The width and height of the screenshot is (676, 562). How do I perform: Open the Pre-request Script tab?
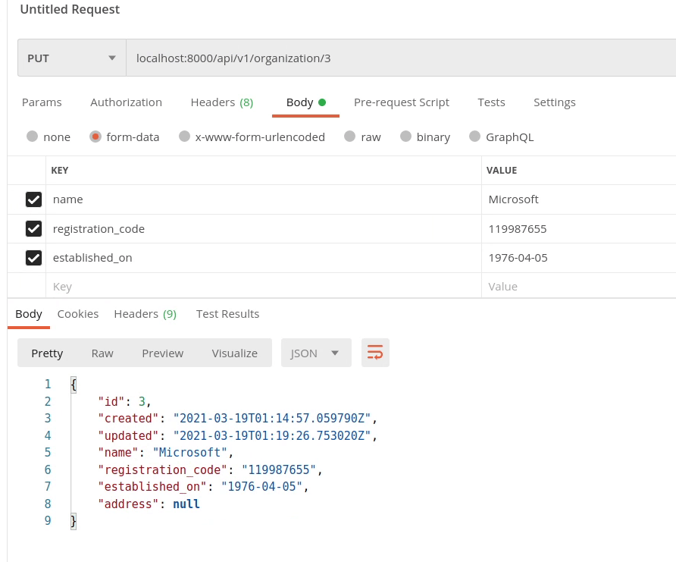click(x=401, y=102)
